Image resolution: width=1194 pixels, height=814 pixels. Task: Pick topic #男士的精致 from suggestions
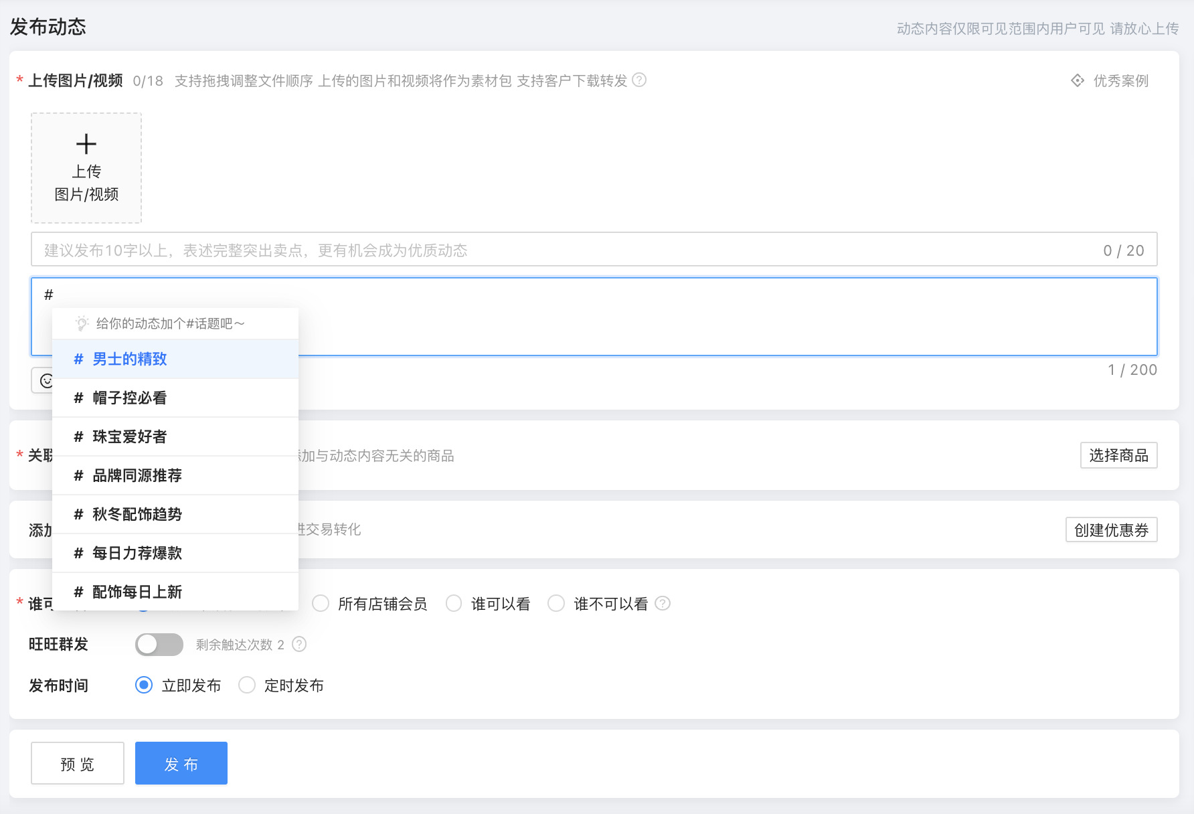[130, 359]
